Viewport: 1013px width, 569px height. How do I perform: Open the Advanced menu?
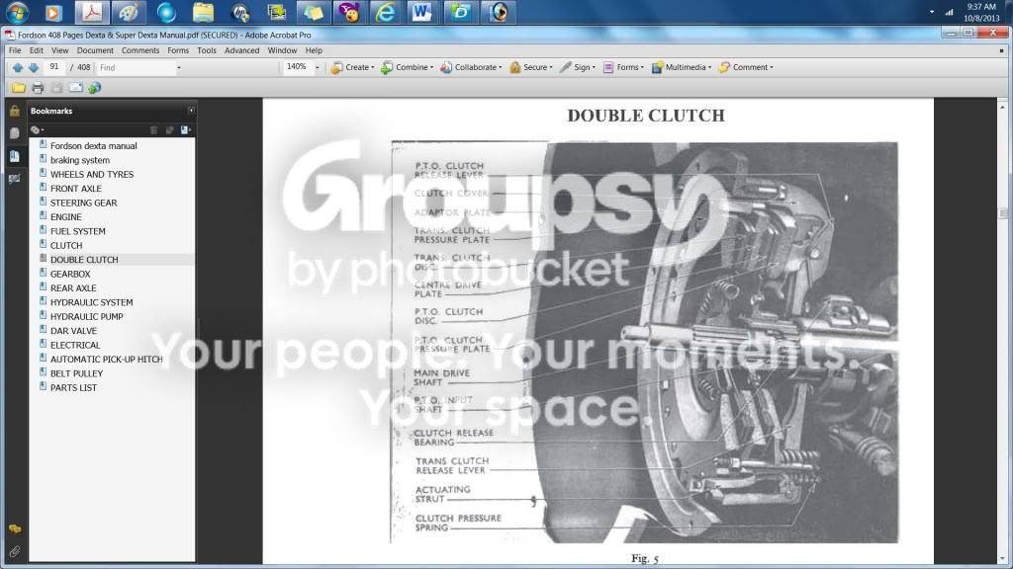click(241, 50)
